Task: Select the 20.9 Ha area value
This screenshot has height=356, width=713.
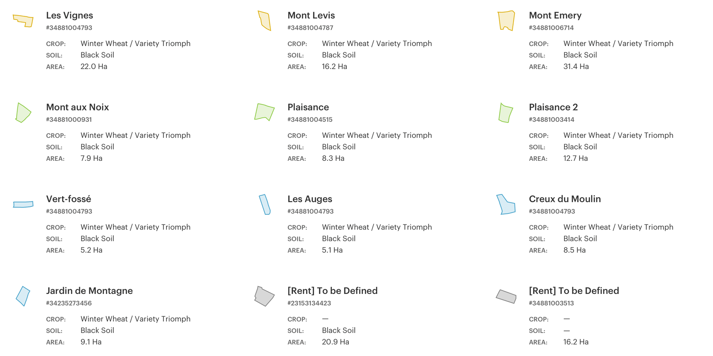Action: click(x=335, y=342)
